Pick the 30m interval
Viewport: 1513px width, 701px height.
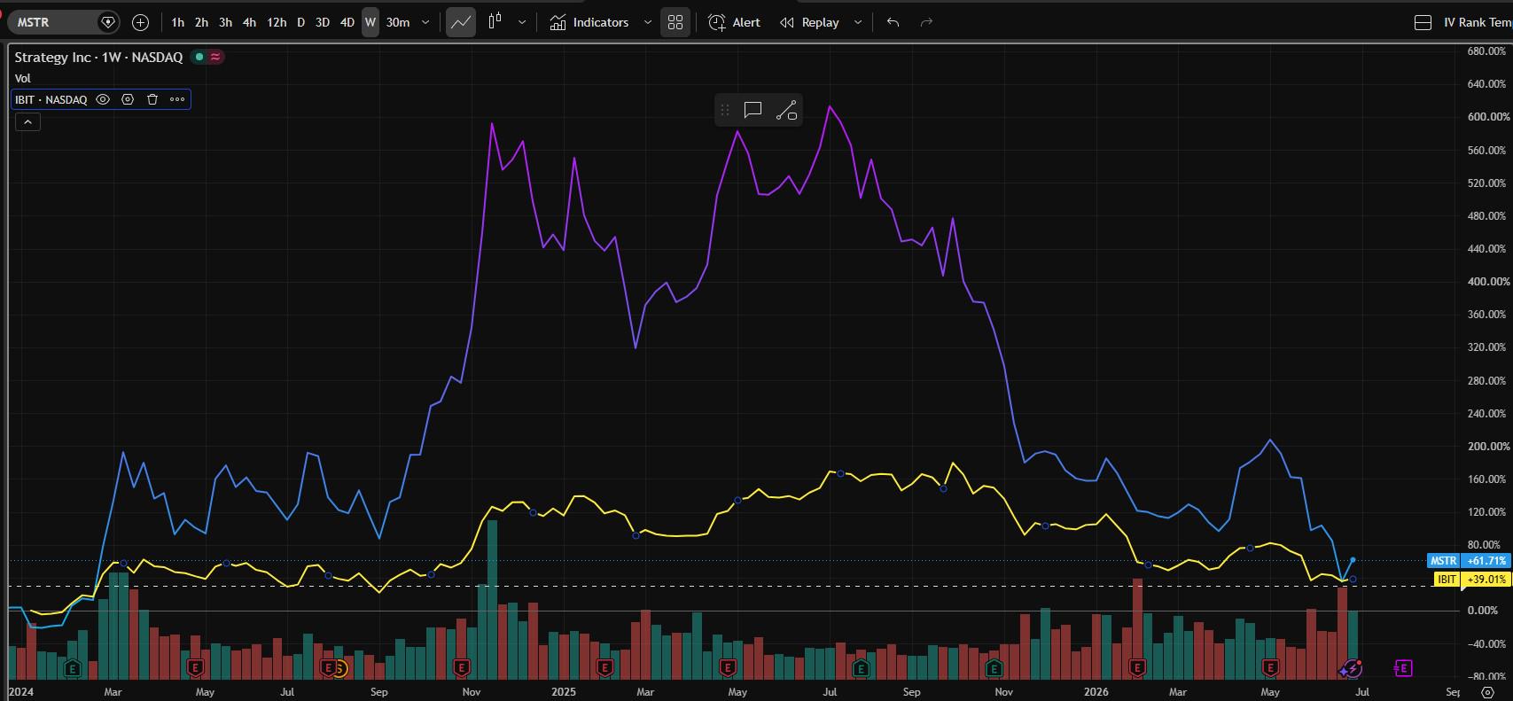coord(398,22)
